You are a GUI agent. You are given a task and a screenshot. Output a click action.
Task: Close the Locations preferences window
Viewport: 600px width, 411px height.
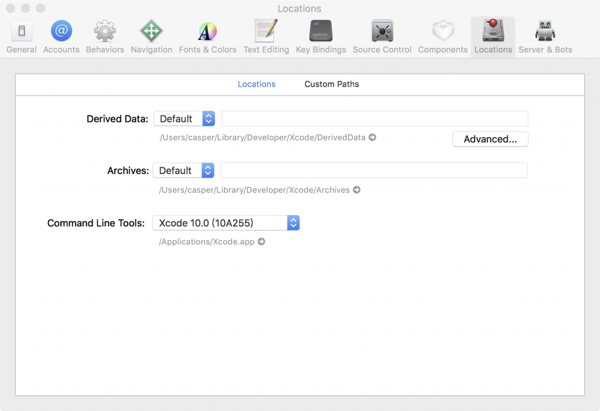pyautogui.click(x=11, y=8)
